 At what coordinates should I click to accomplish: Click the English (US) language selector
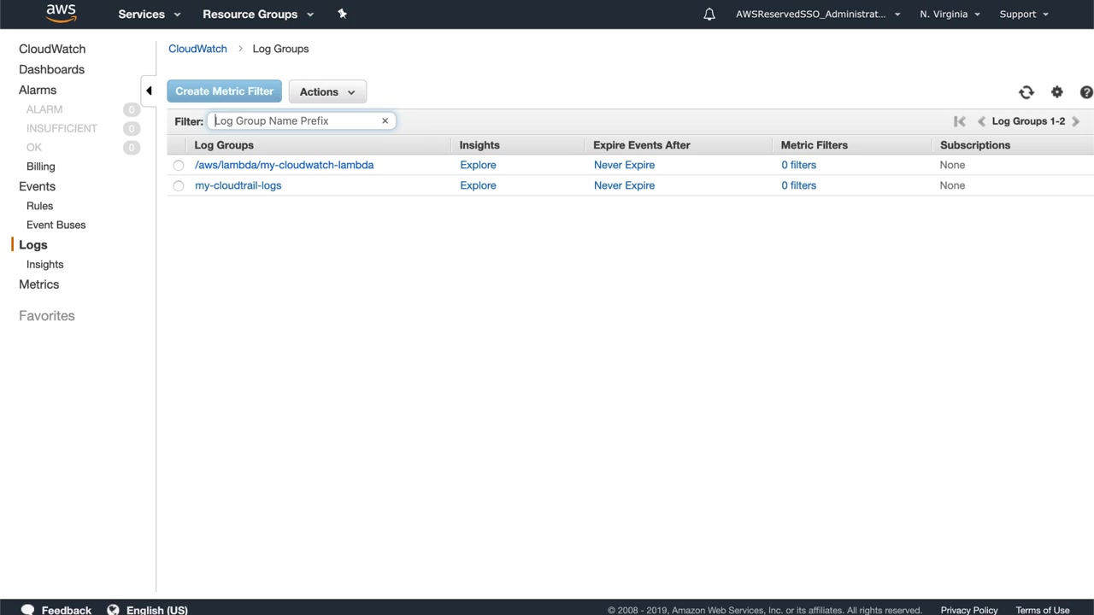[156, 610]
